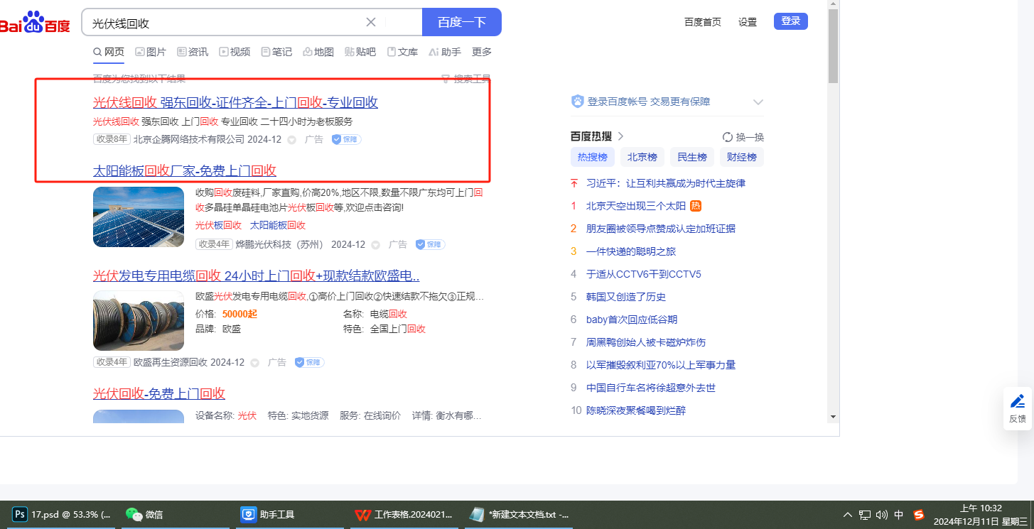Open dropdown beside 北京企腾网络技术有限公司 2024-12
The width and height of the screenshot is (1034, 529).
tap(291, 140)
